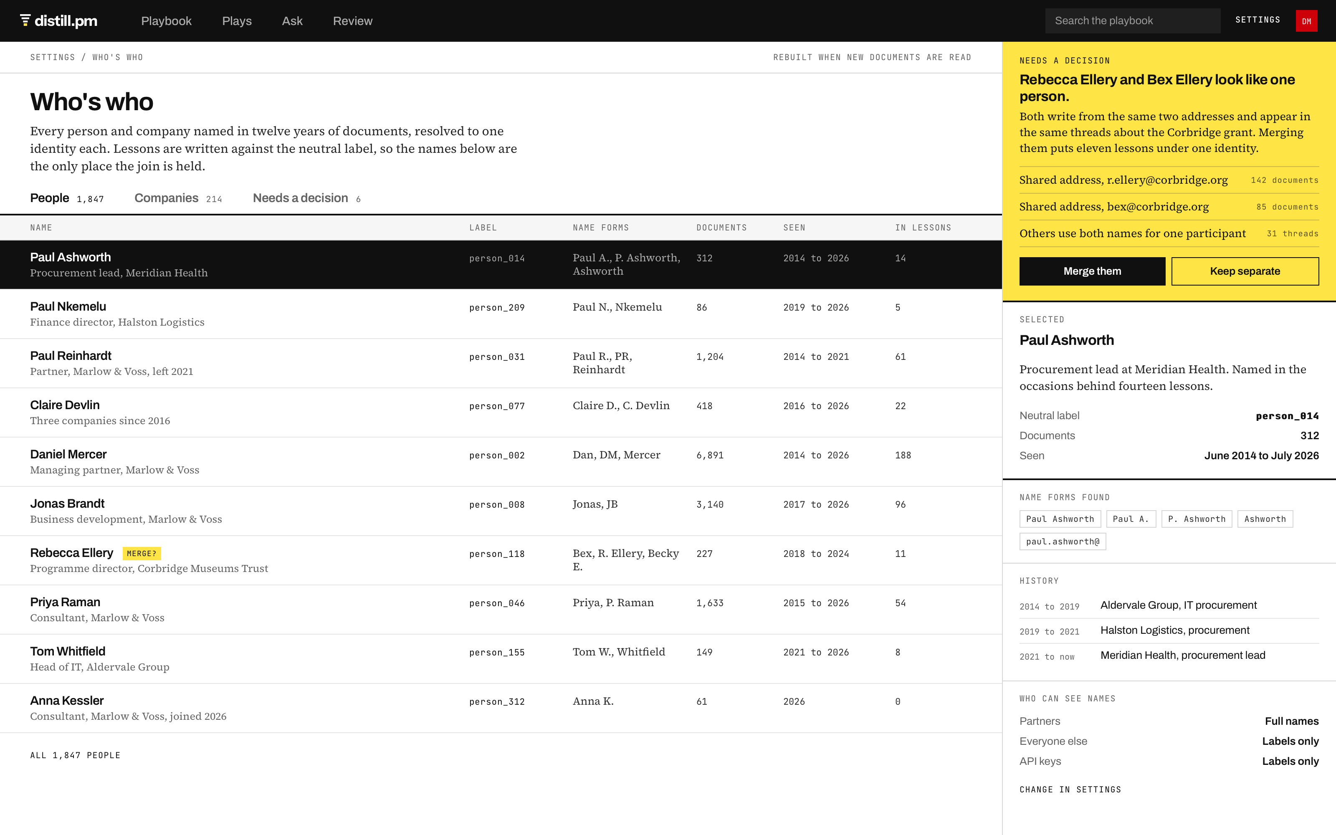
Task: Click the 188 in-lessons value
Action: point(903,455)
